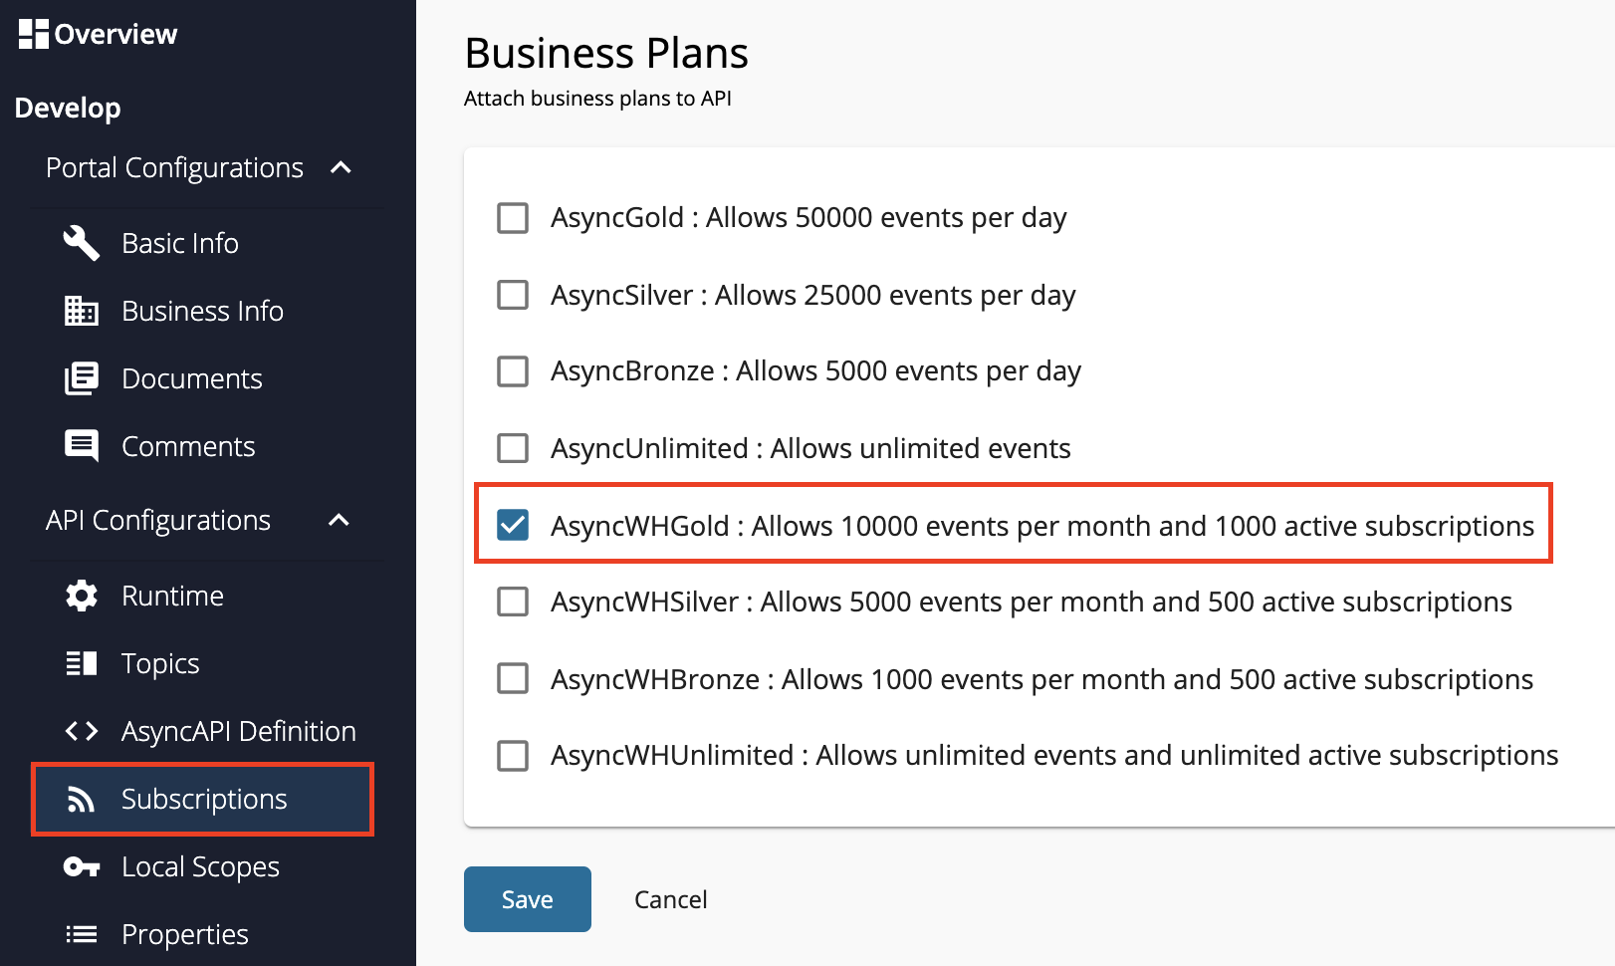Image resolution: width=1615 pixels, height=966 pixels.
Task: Click the Topics list icon
Action: [81, 663]
